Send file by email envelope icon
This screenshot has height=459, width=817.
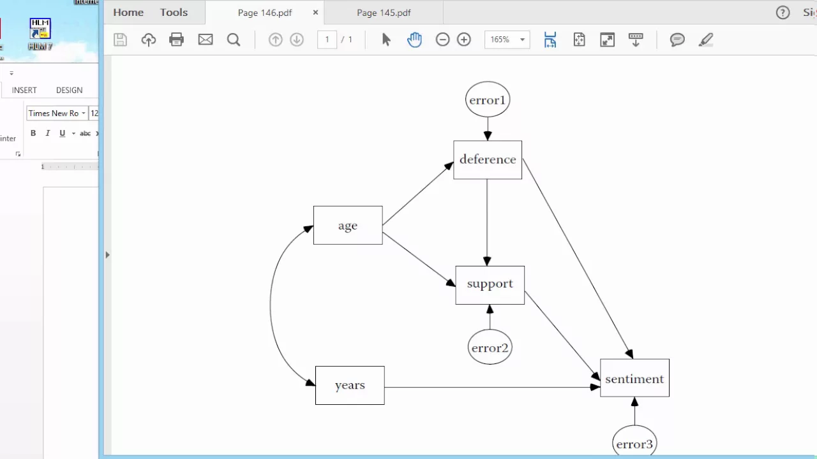(206, 40)
